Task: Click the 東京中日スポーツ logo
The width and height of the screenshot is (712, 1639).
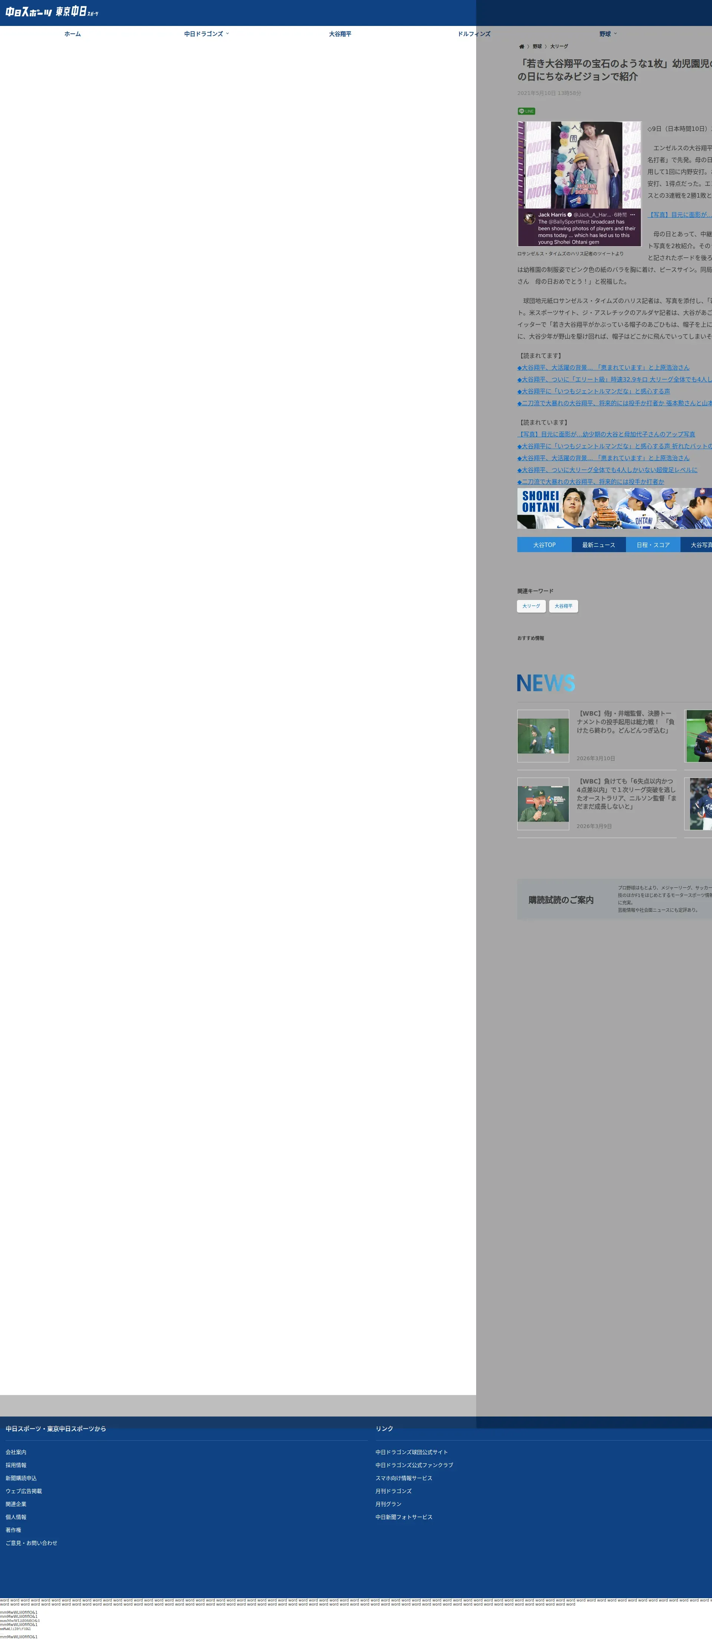Action: 77,12
